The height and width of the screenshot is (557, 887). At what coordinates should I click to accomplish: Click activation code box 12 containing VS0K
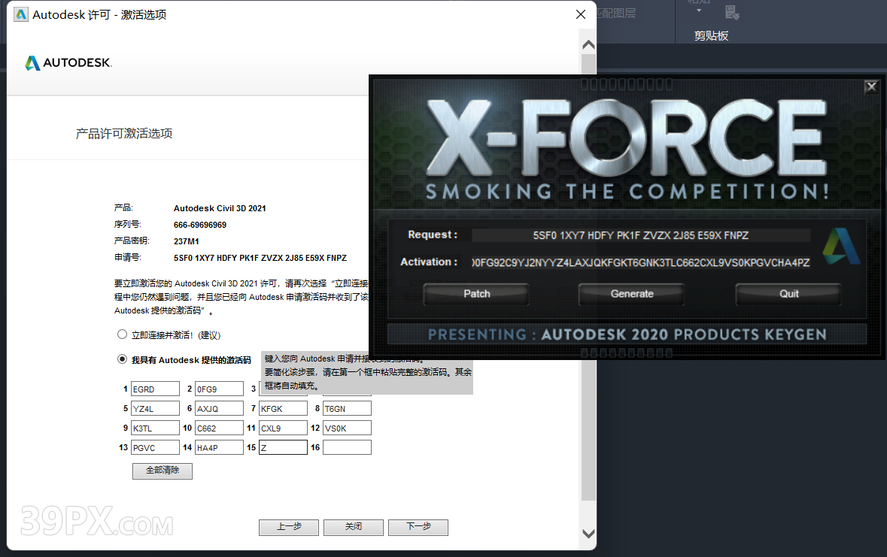click(347, 428)
